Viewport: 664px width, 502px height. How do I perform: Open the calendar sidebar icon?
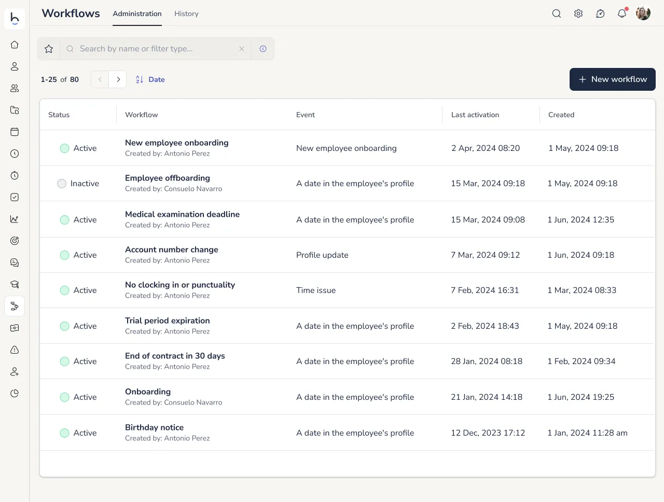pyautogui.click(x=15, y=132)
